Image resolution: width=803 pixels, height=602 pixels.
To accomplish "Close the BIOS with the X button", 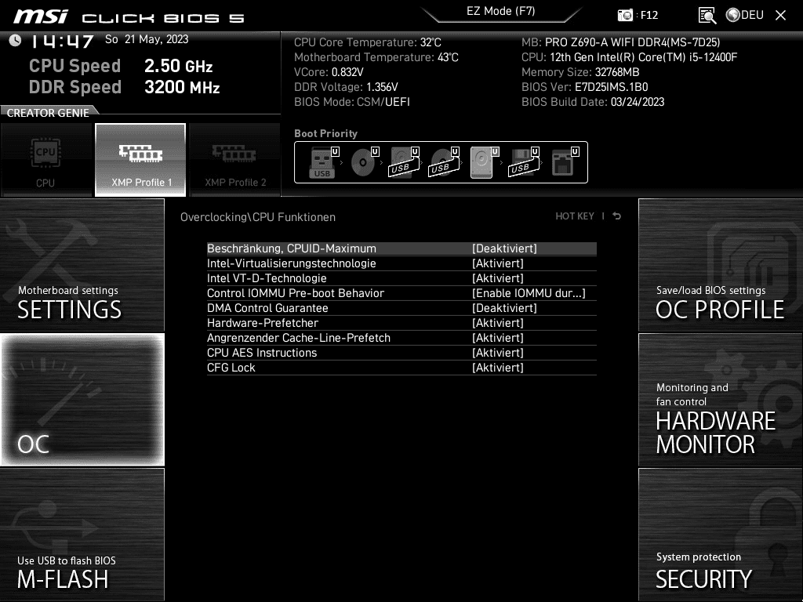I will pyautogui.click(x=780, y=16).
